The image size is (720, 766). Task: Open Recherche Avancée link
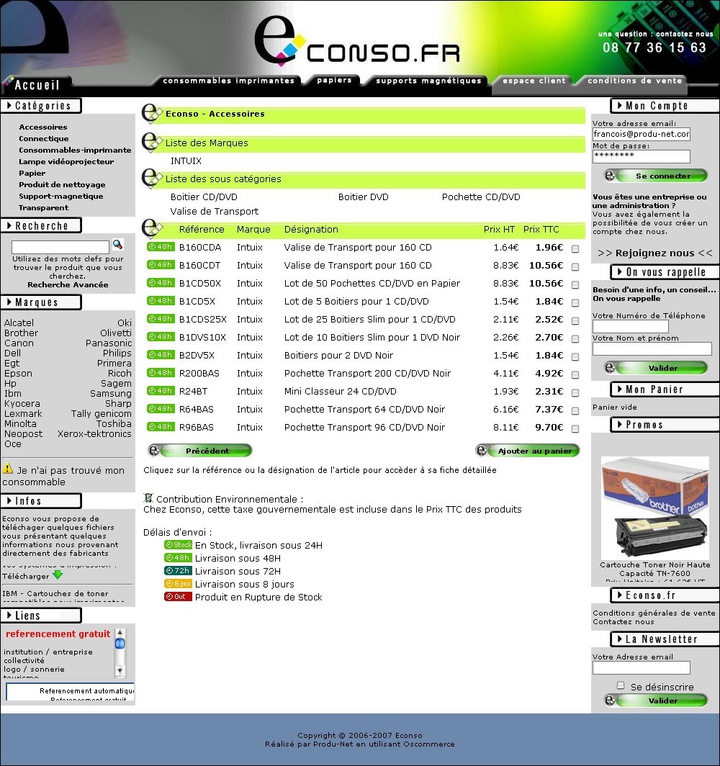(x=68, y=284)
